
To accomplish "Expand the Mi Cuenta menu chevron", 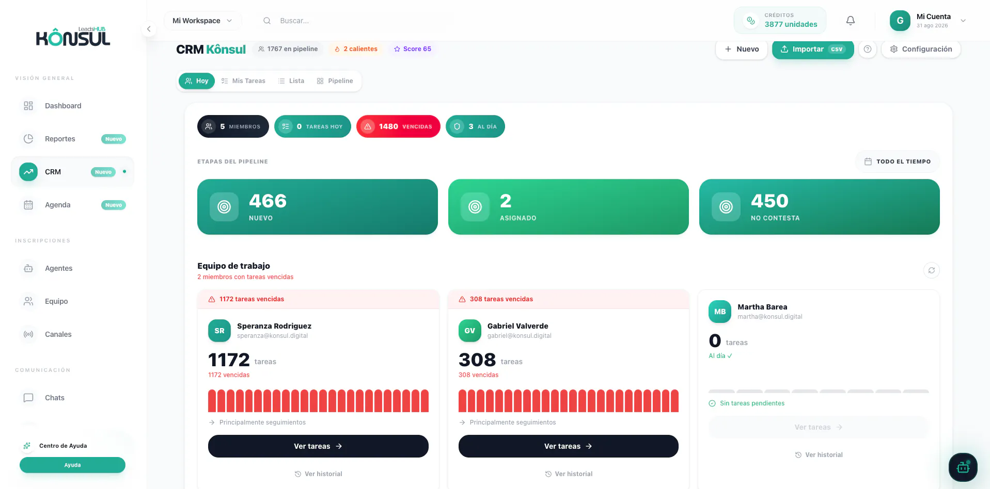I will pos(963,21).
